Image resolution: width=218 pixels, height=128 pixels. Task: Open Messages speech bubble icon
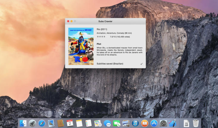pos(107,123)
